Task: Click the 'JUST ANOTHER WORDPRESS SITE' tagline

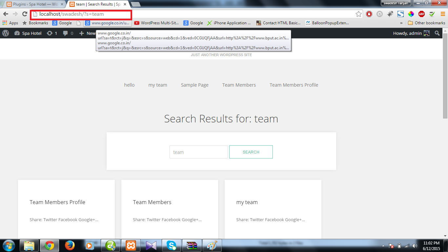Action: pyautogui.click(x=221, y=55)
